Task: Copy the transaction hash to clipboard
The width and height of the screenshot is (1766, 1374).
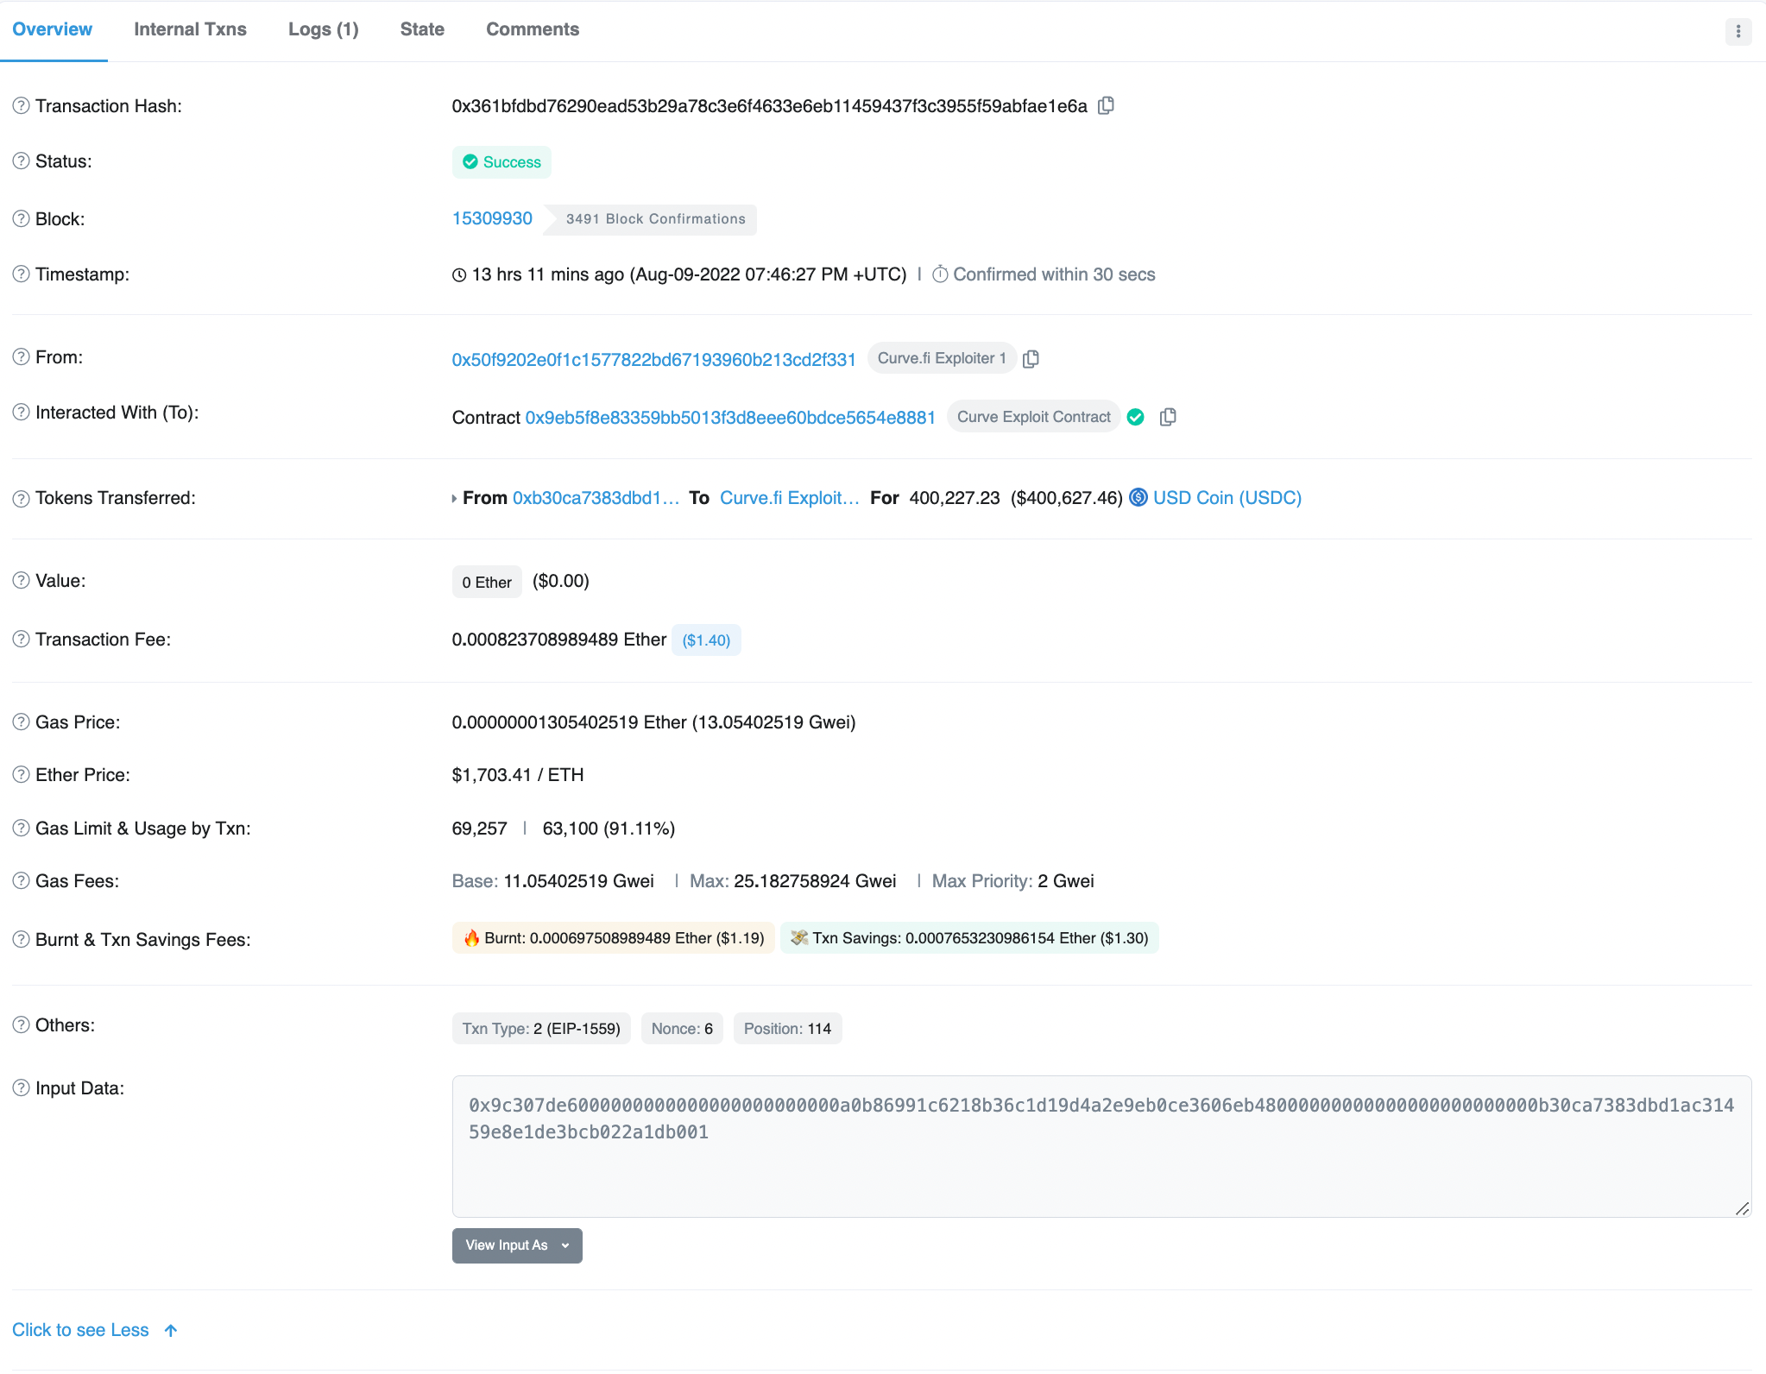Action: tap(1106, 105)
